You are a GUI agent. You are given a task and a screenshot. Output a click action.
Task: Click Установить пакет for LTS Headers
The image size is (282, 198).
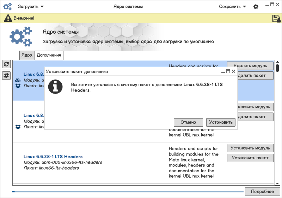click(x=250, y=158)
